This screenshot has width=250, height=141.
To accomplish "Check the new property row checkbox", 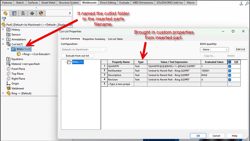I will (230, 84).
